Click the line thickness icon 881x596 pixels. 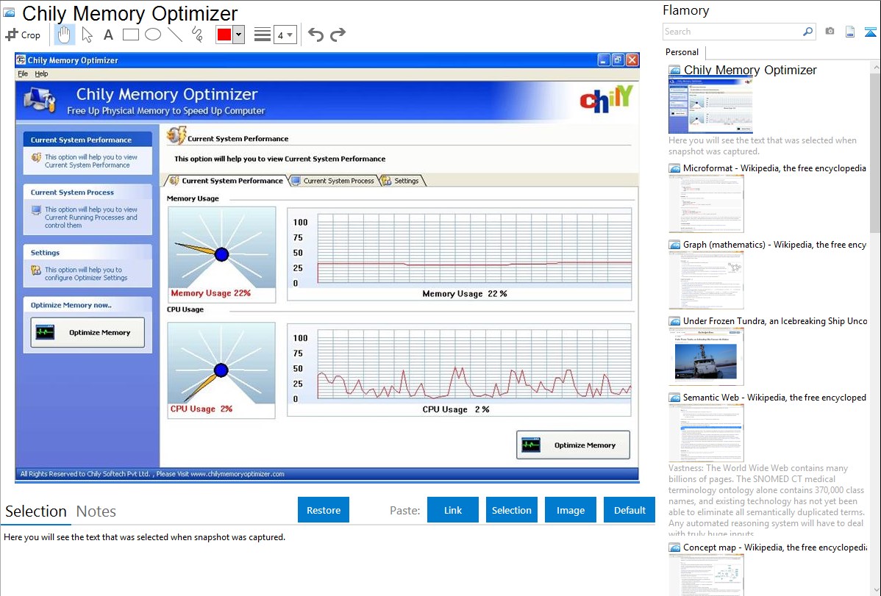[262, 35]
